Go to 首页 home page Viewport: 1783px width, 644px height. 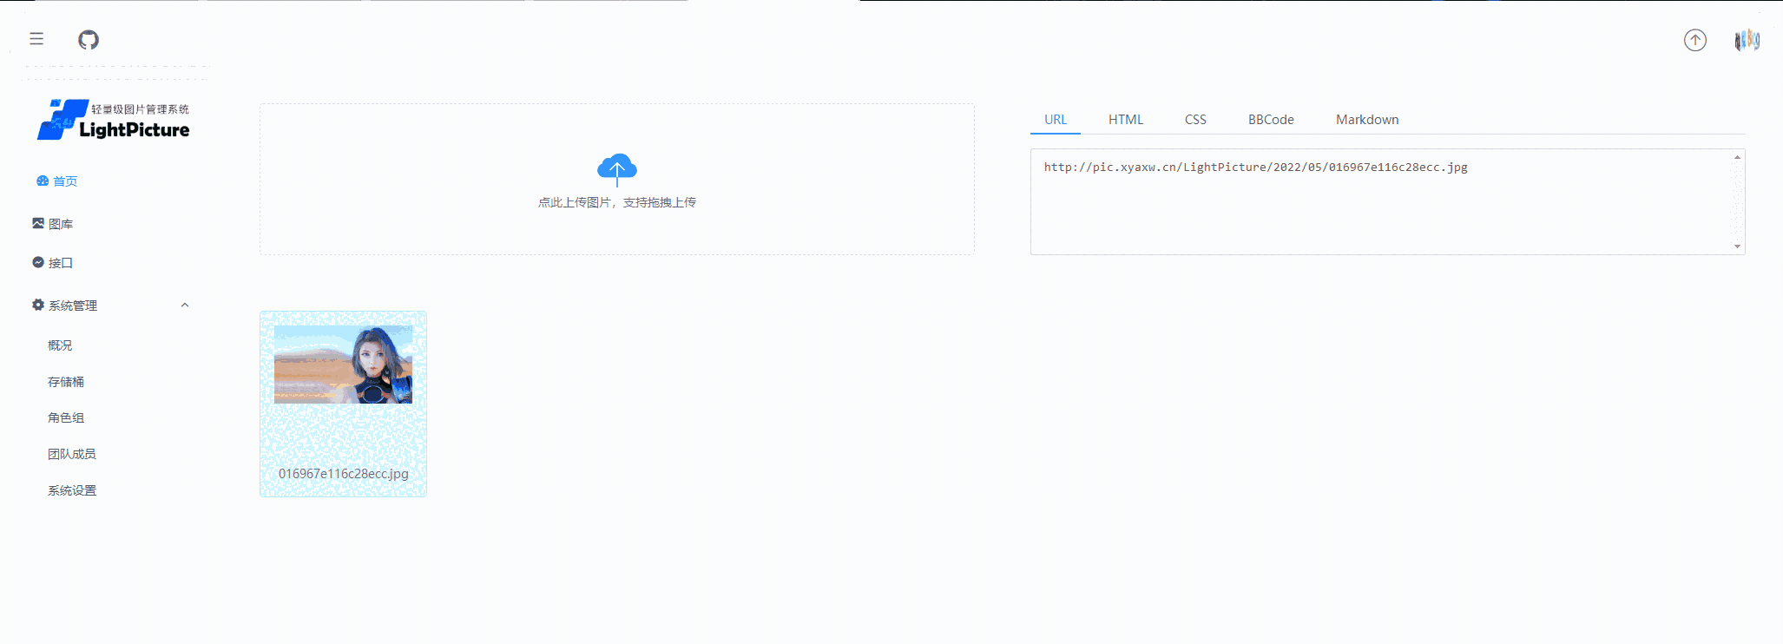click(57, 181)
